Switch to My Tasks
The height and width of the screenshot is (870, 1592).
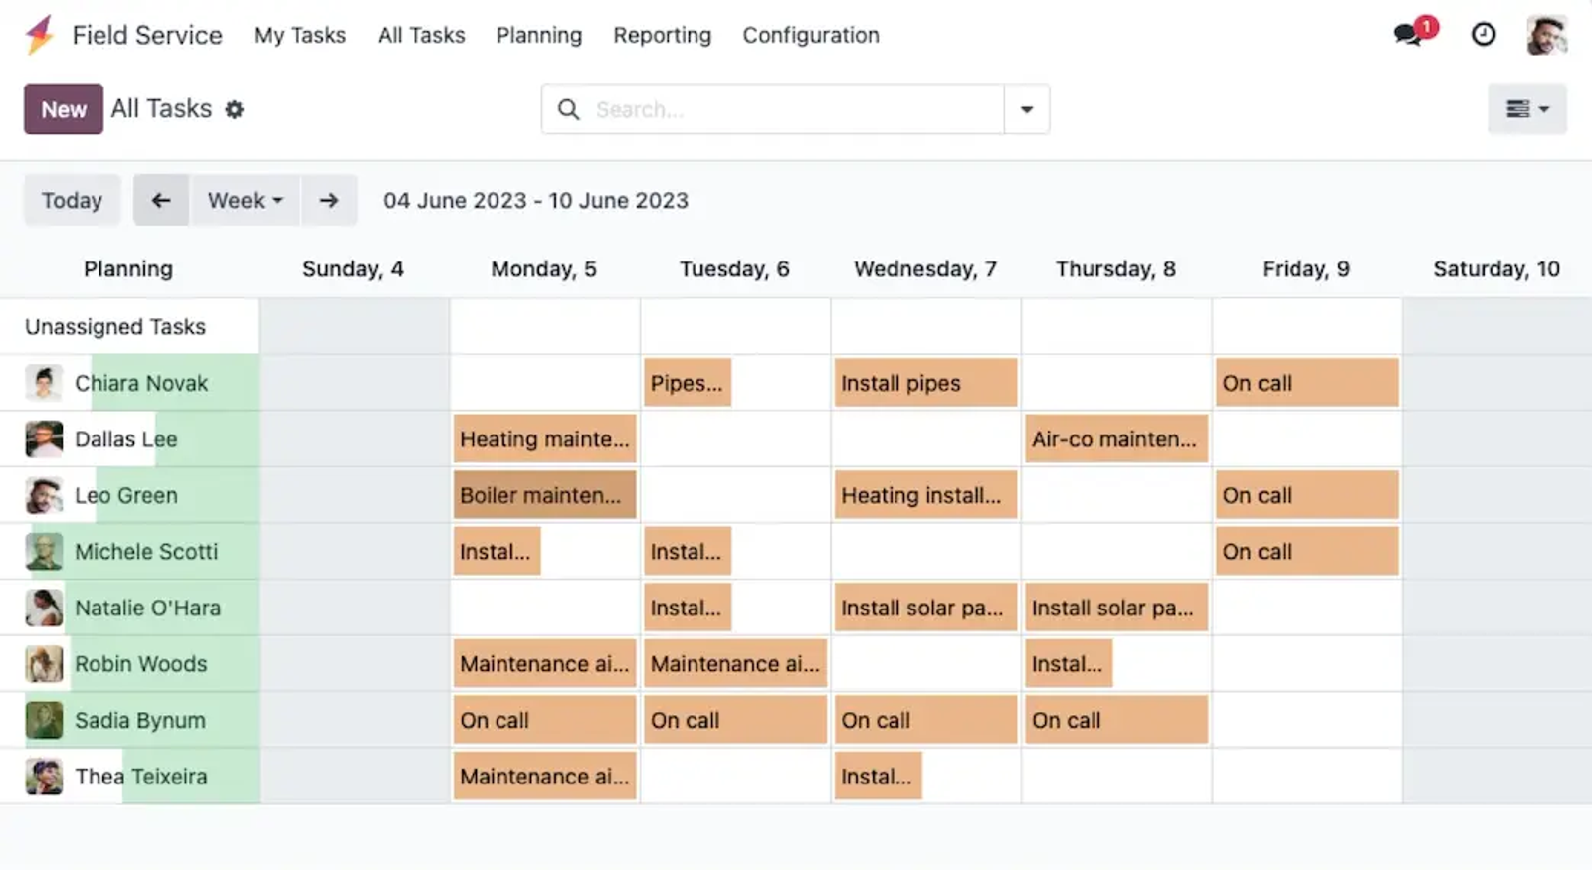tap(299, 35)
